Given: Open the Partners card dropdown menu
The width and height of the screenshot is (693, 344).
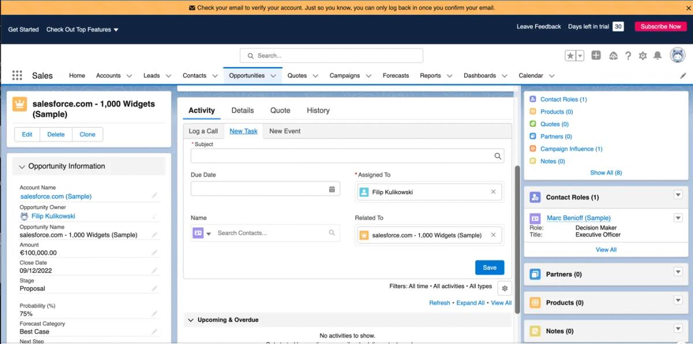Looking at the screenshot, I should (x=678, y=272).
